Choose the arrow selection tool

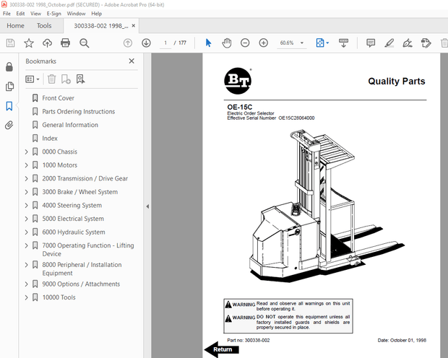(209, 43)
